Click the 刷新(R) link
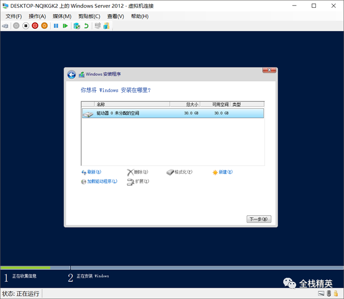The width and height of the screenshot is (344, 299). pos(91,172)
